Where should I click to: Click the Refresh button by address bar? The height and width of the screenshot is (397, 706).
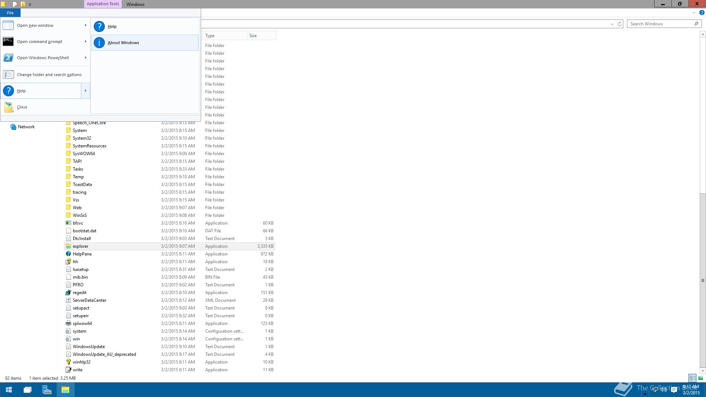coord(619,24)
